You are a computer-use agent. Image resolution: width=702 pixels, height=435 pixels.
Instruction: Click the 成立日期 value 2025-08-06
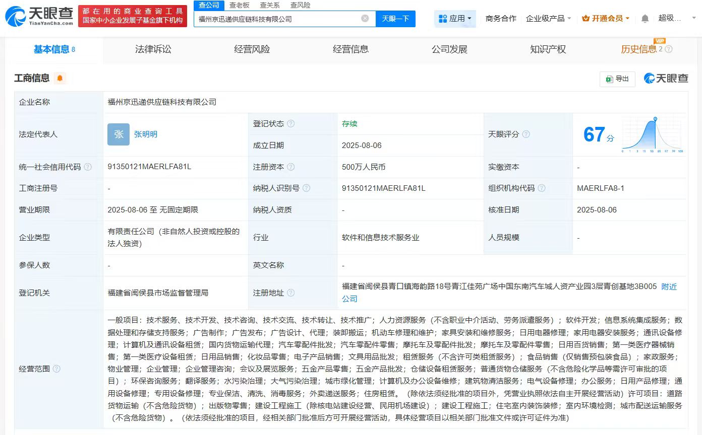point(362,146)
